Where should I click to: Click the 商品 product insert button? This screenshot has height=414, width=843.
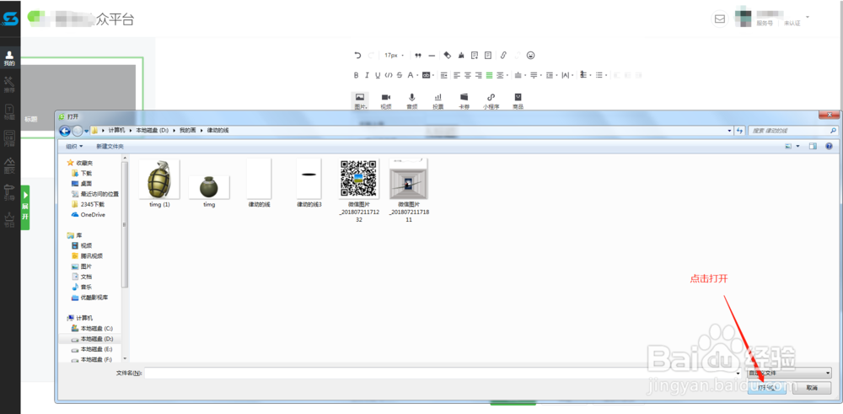click(518, 100)
